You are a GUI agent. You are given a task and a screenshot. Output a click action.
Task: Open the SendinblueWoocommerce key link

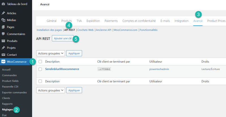click(x=62, y=69)
